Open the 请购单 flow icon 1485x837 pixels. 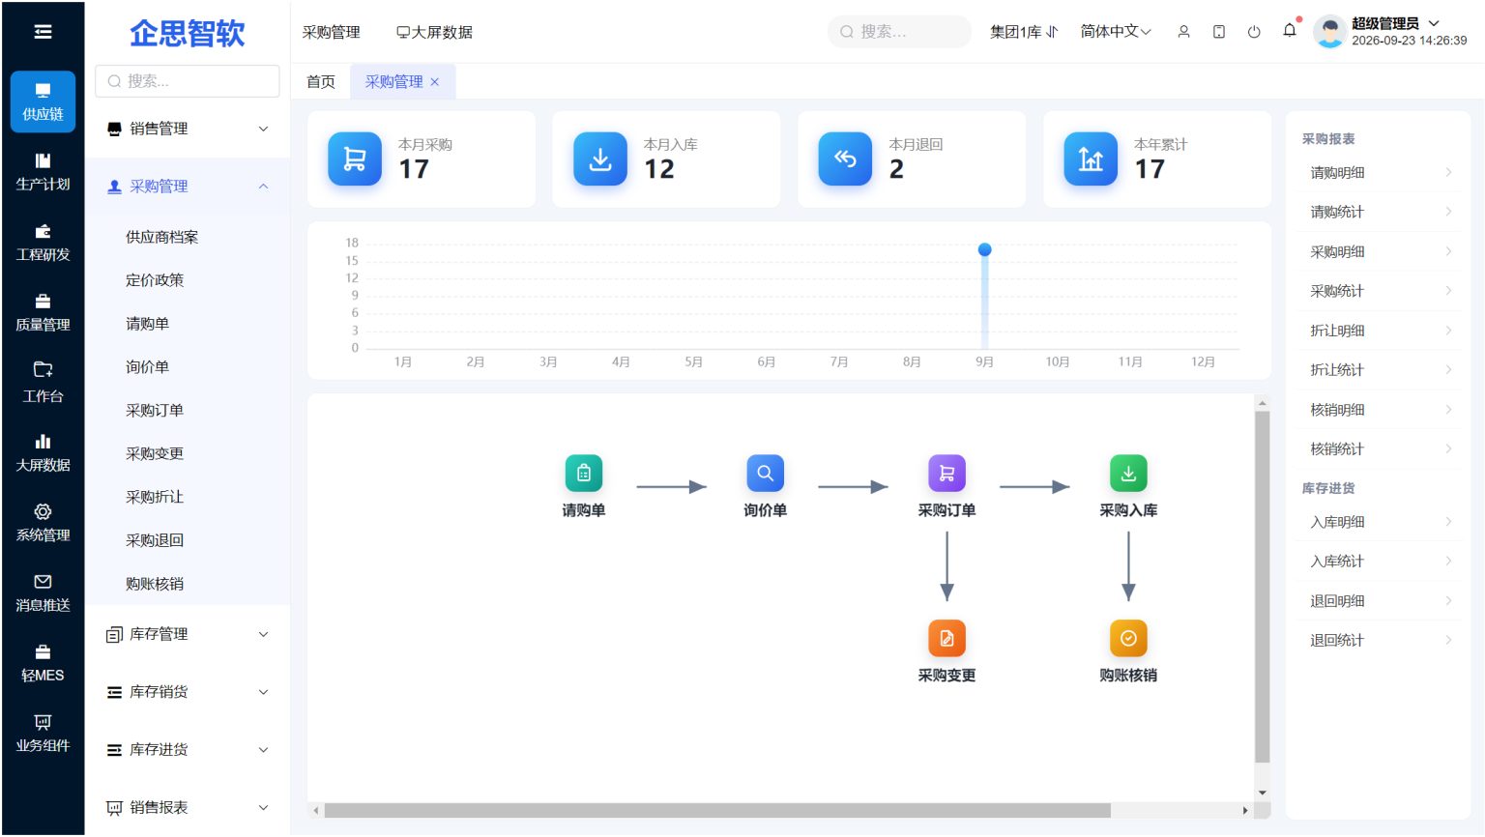pos(584,474)
